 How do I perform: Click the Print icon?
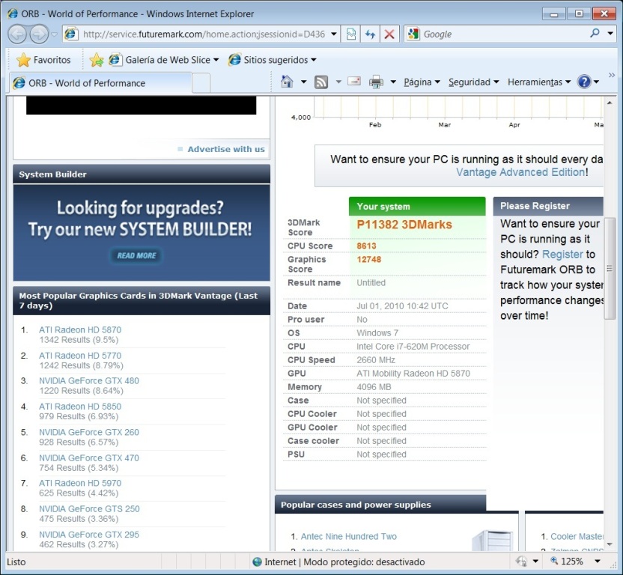tap(376, 82)
